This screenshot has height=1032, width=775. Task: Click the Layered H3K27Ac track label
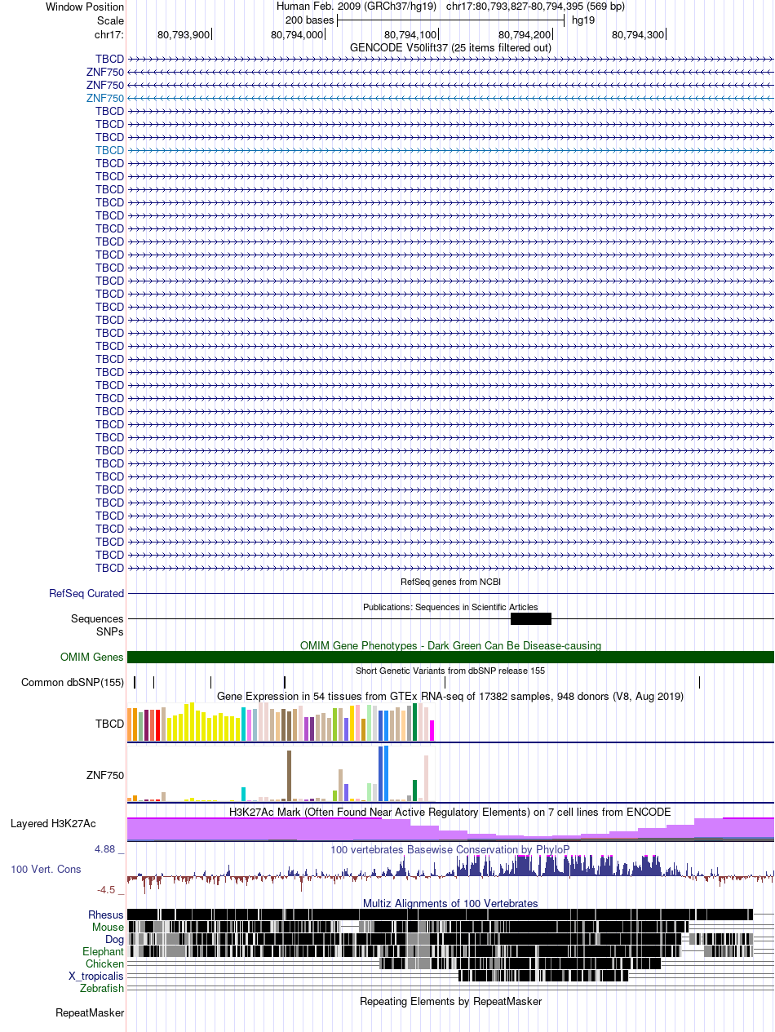(53, 823)
